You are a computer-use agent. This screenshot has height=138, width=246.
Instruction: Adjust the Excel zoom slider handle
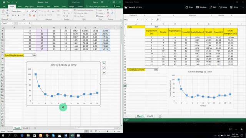(x=108, y=131)
